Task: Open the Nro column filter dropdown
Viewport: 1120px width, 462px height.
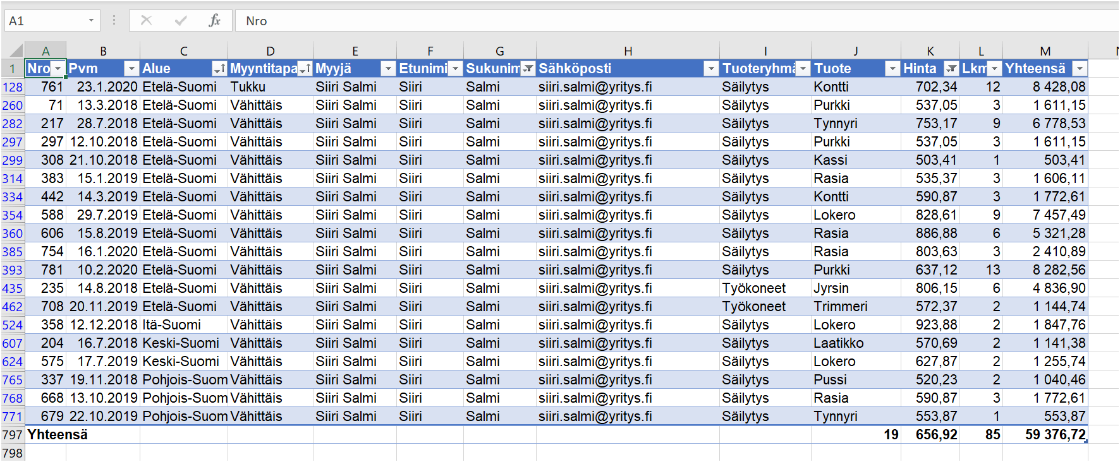Action: (x=58, y=68)
